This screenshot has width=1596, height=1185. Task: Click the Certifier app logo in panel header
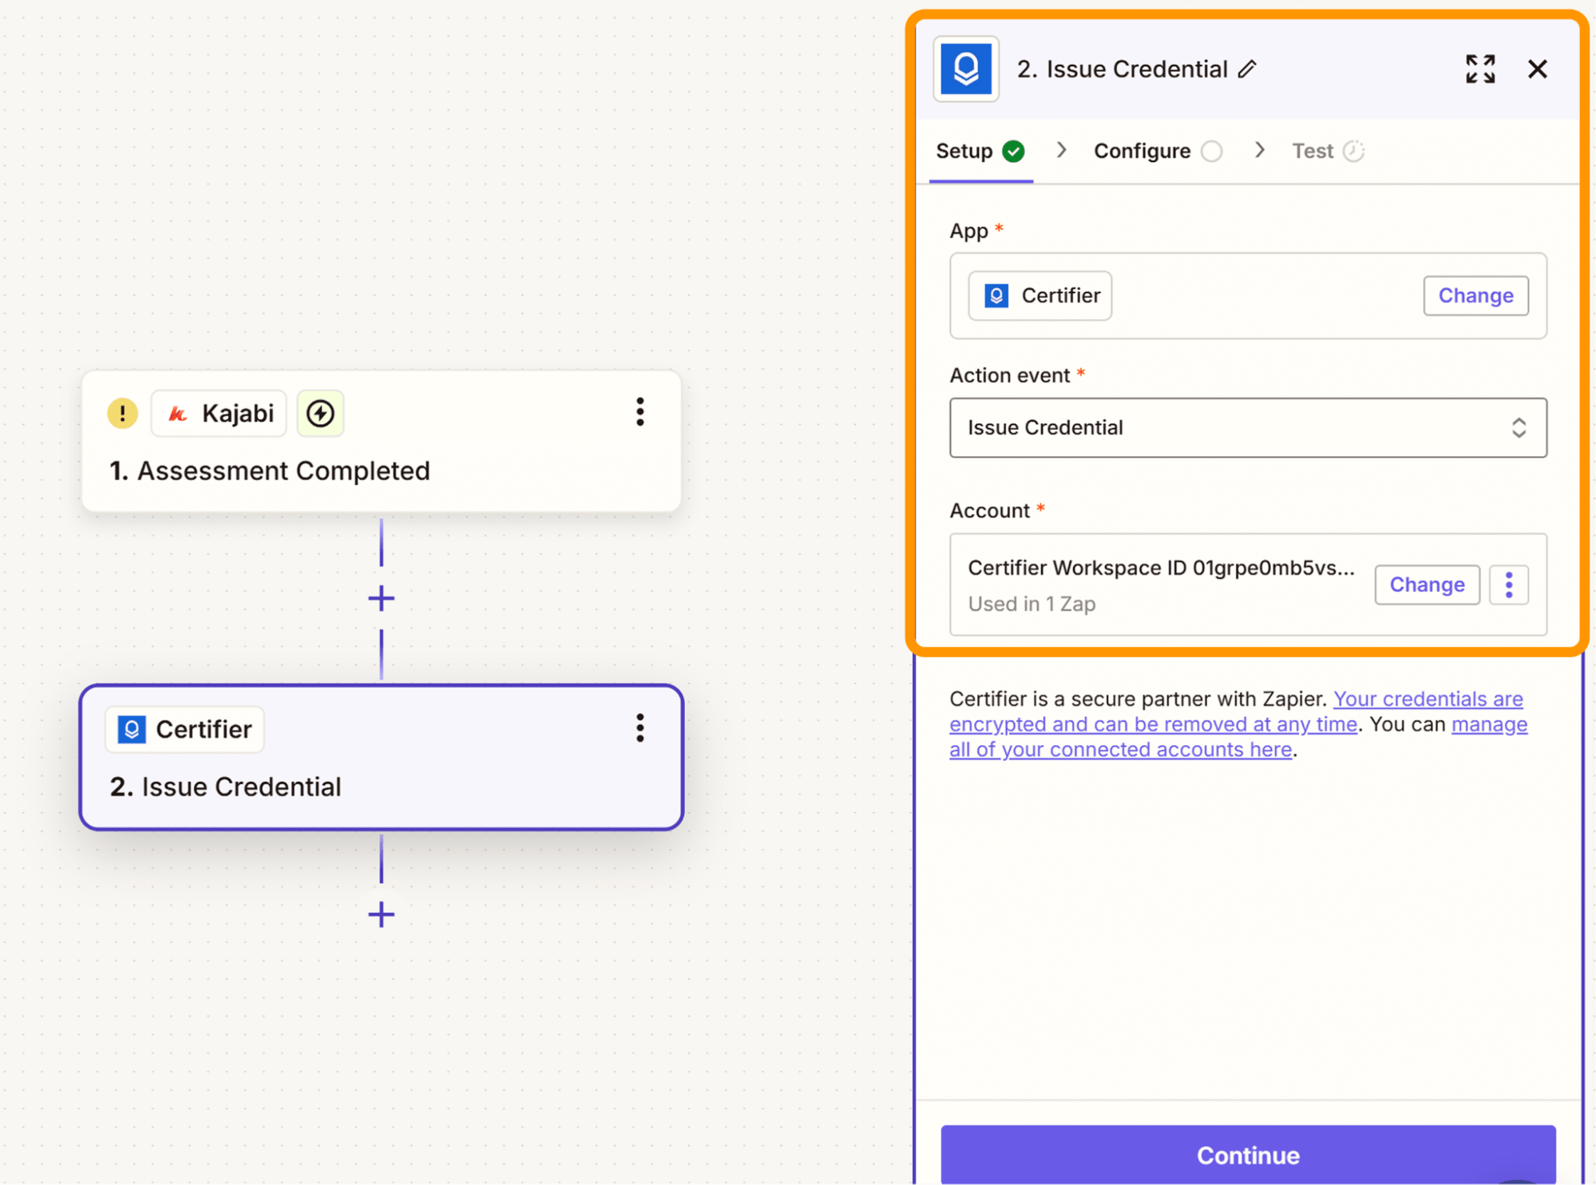point(965,69)
